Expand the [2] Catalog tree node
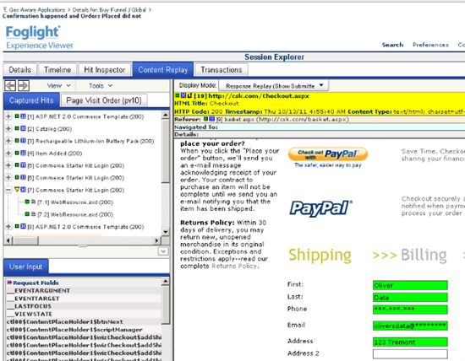This screenshot has height=361, width=465. [x=8, y=128]
